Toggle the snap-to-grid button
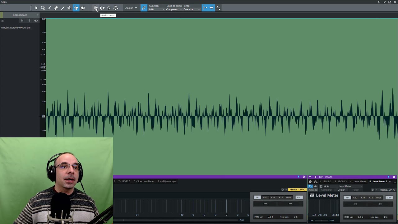Viewport: 398px width, 224px height. point(205,8)
